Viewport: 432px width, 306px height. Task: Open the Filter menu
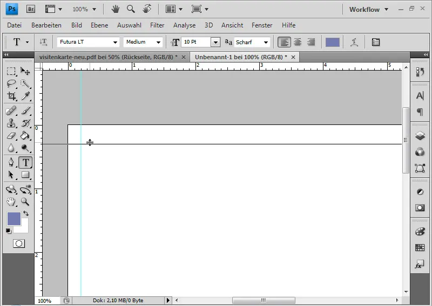(x=157, y=25)
